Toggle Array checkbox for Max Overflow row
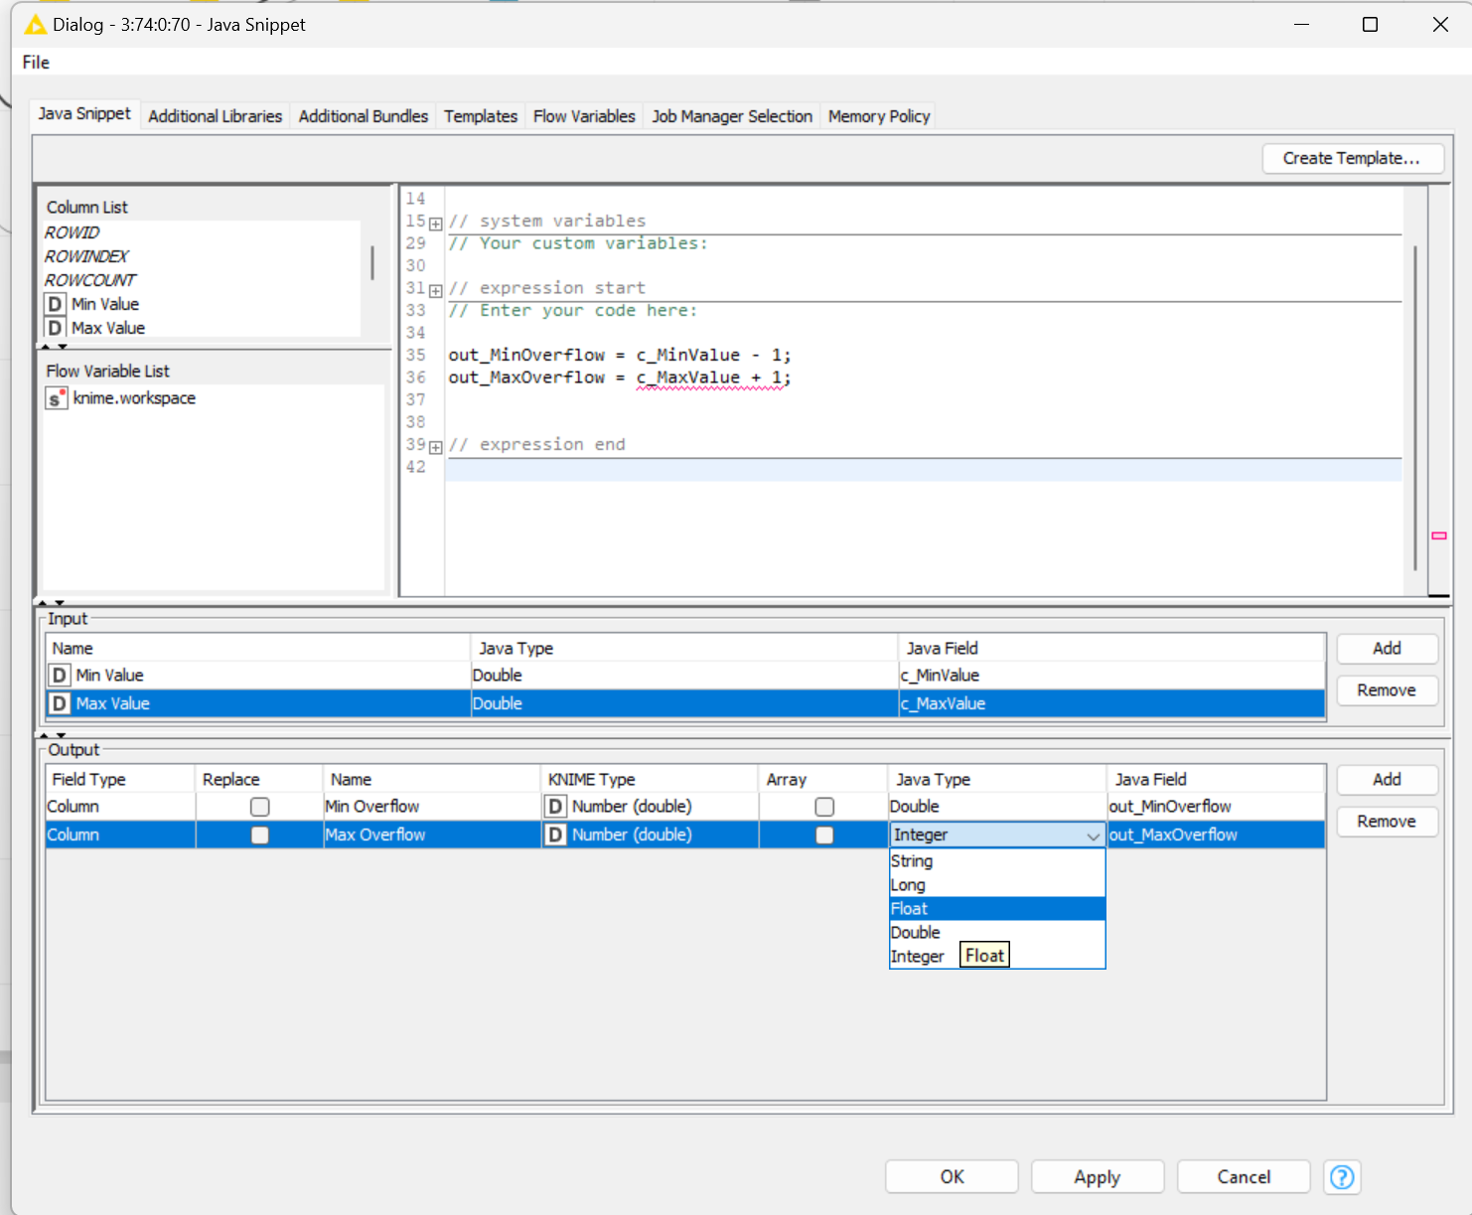The image size is (1472, 1215). coord(824,835)
